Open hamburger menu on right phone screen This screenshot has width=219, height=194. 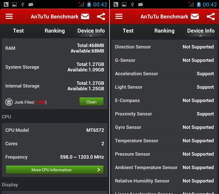click(119, 16)
